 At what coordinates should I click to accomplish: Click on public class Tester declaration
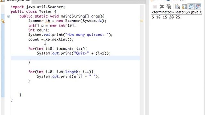click(33, 11)
